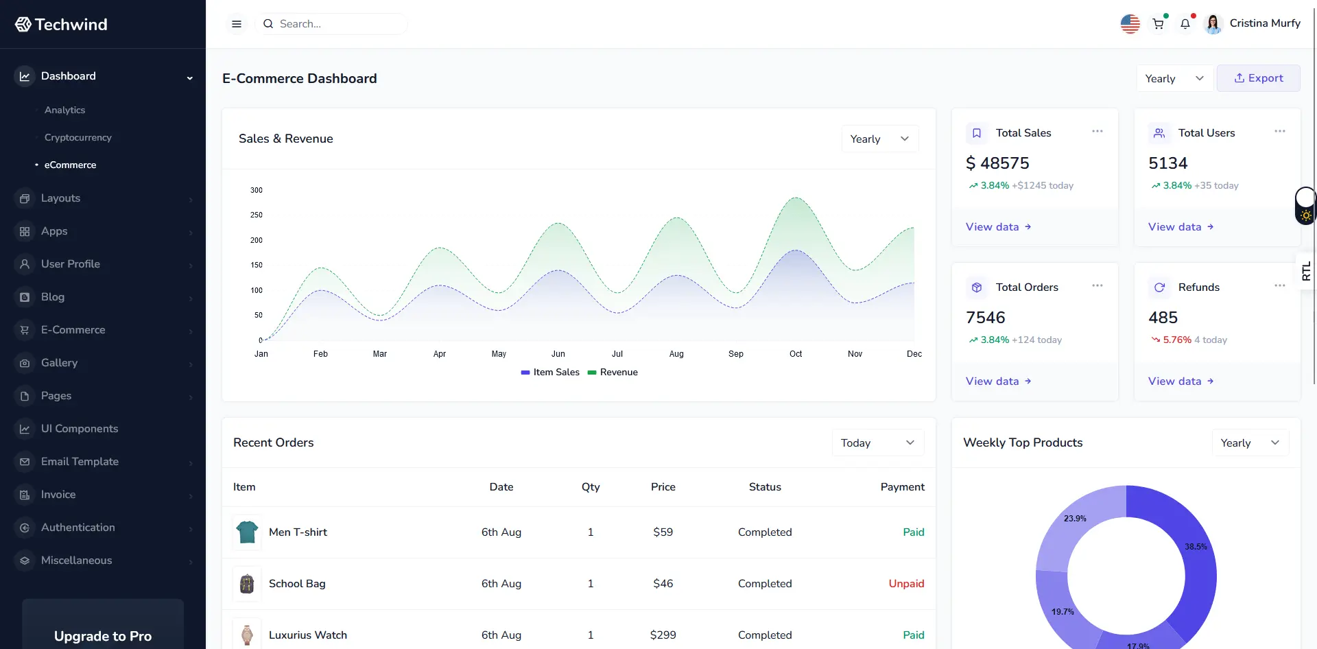Click the Layouts sidebar icon
This screenshot has width=1317, height=649.
[x=25, y=198]
